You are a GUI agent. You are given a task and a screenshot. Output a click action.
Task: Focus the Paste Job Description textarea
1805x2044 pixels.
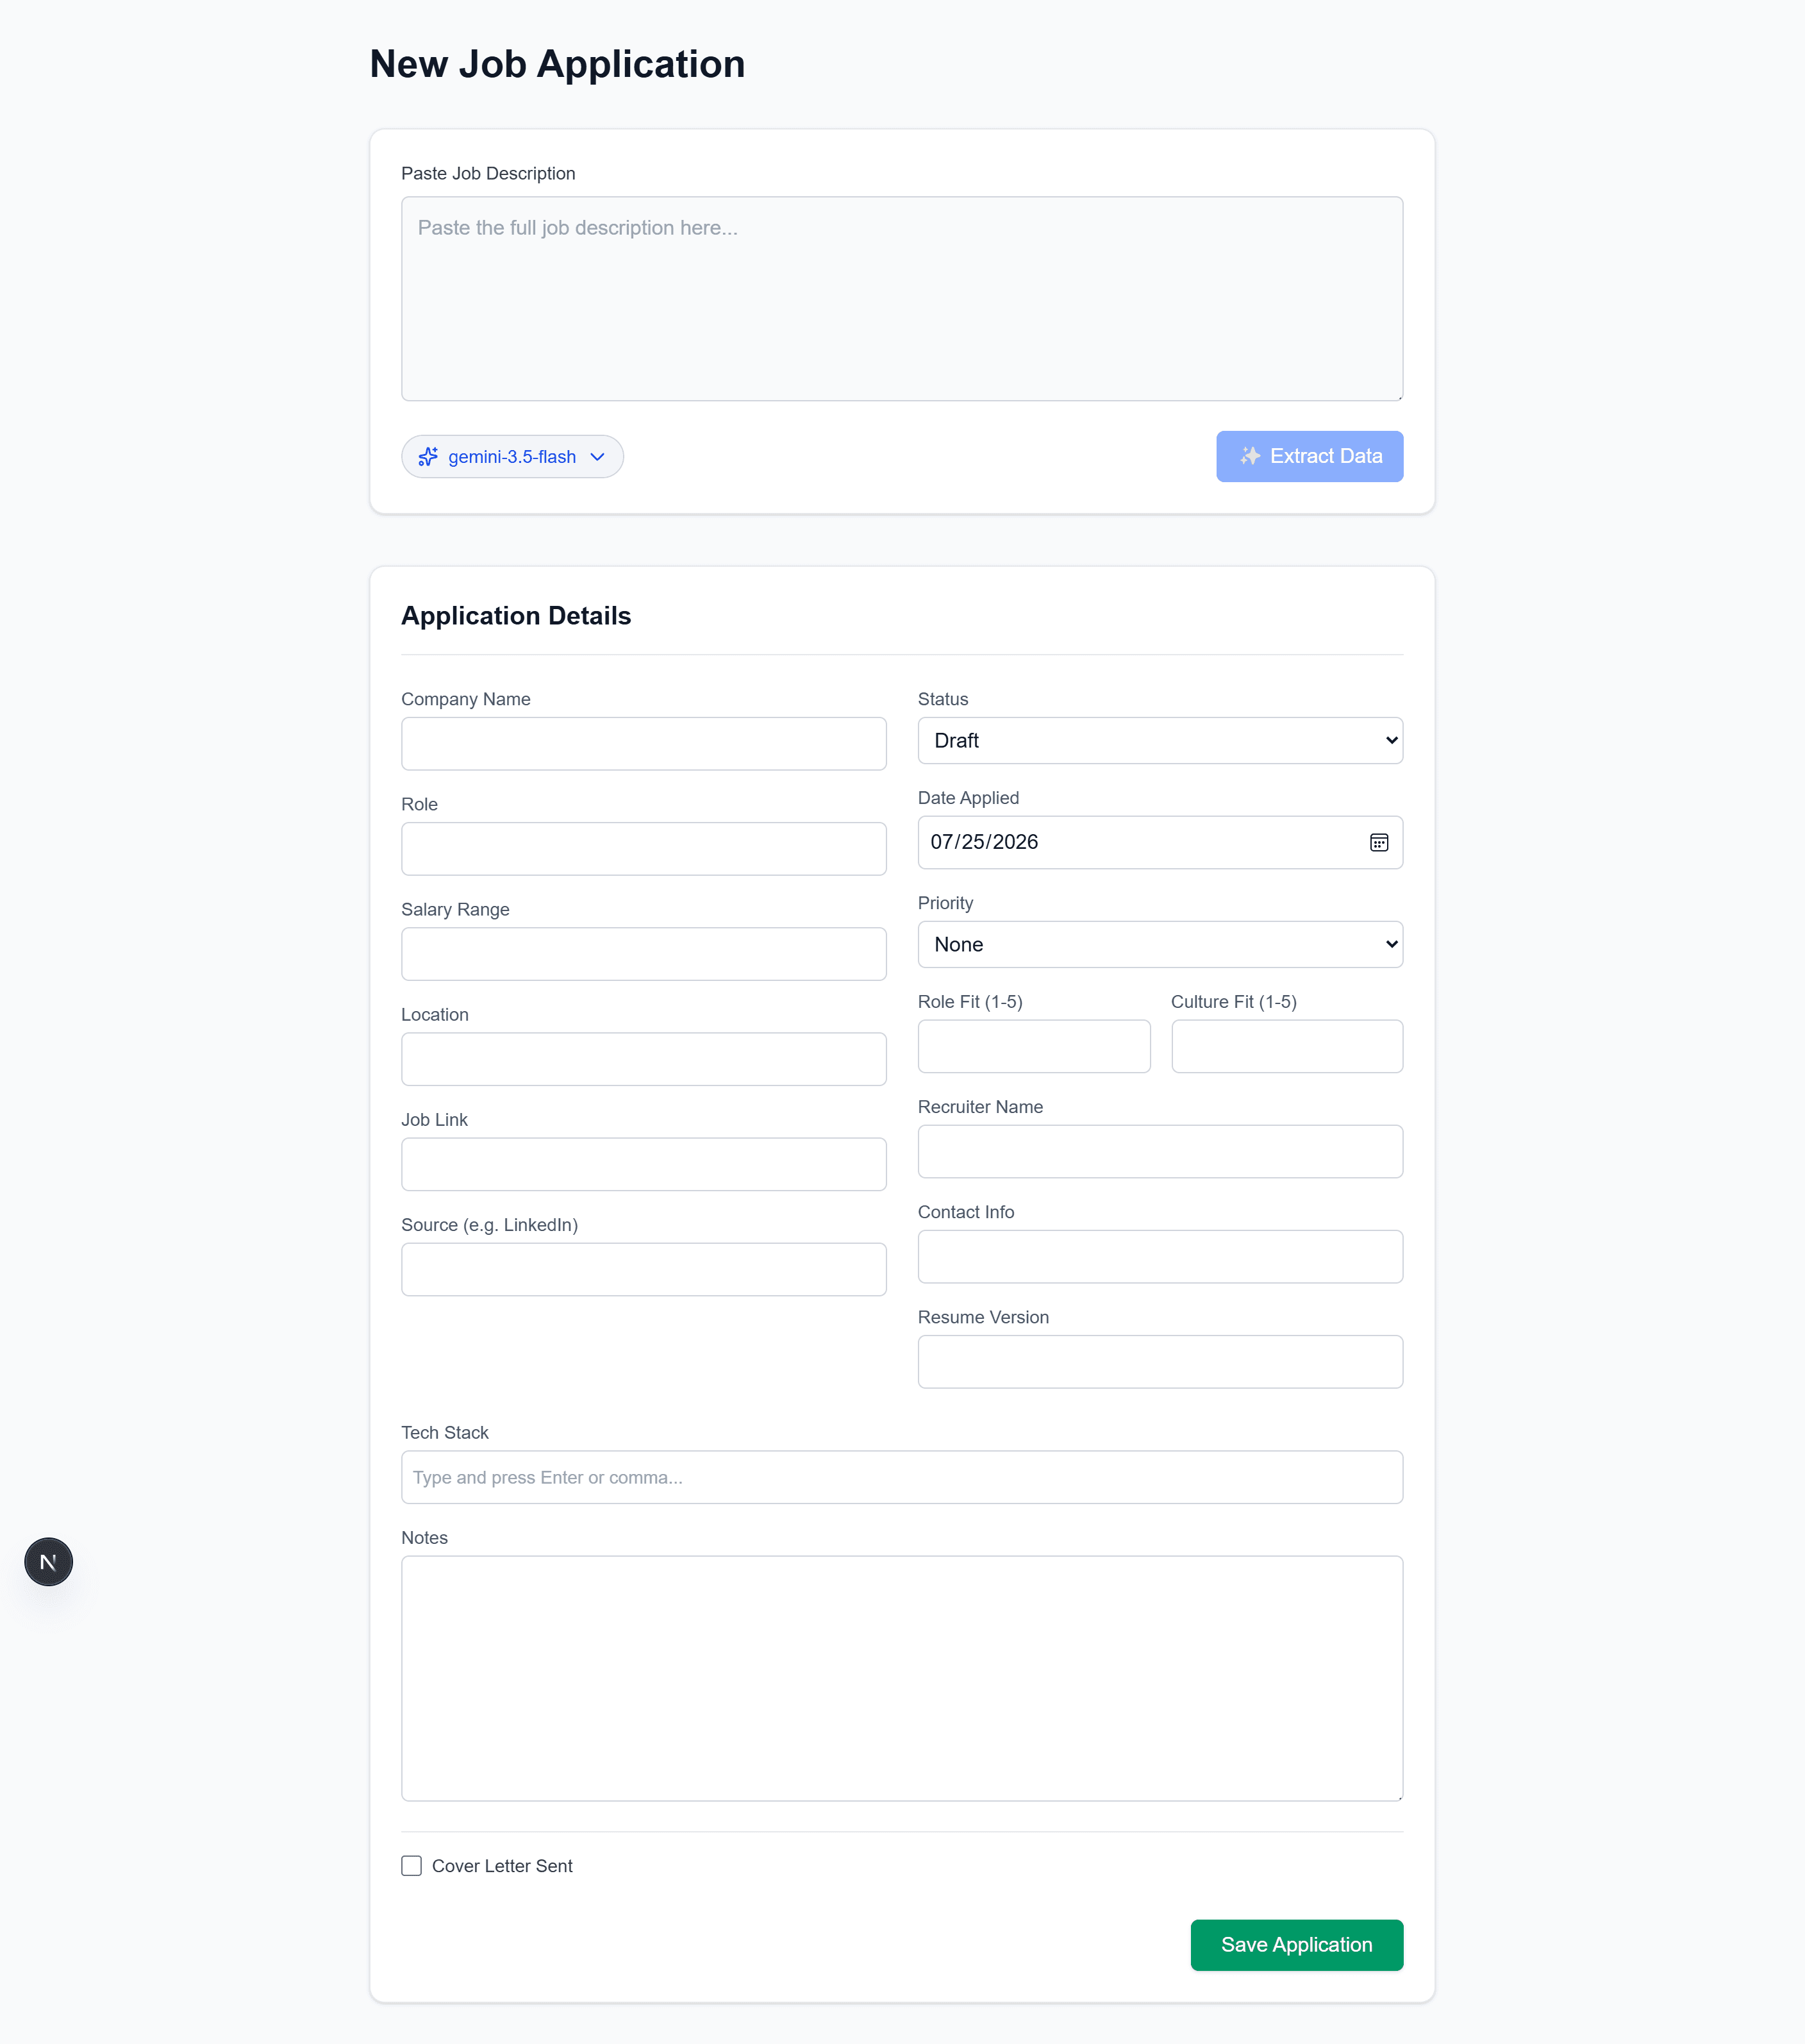pos(902,299)
